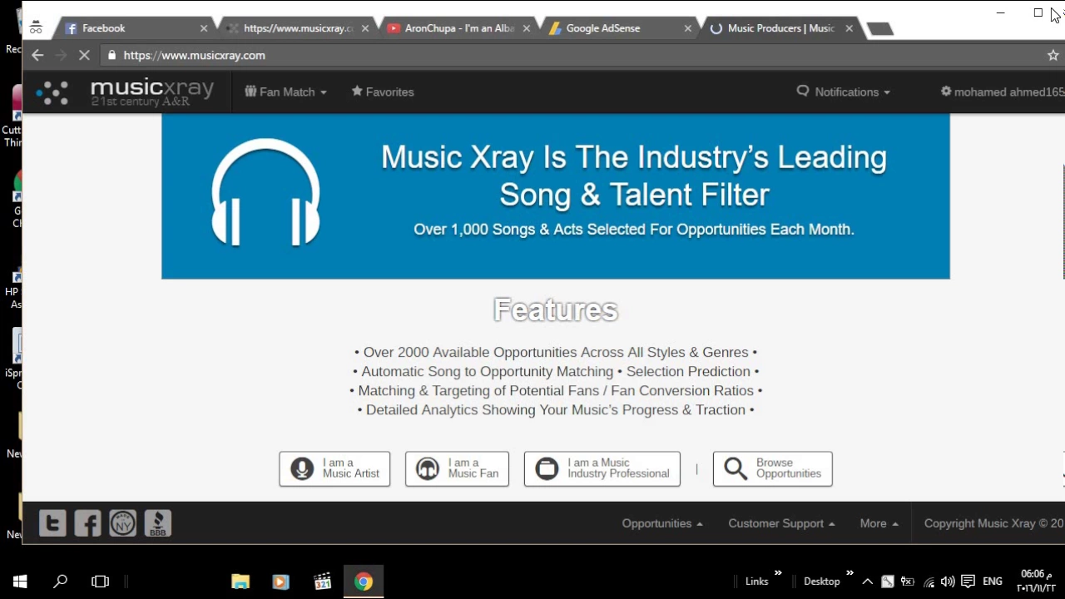Screen dimensions: 1065x599
Task: Open Music Xray's Facebook page from the footer
Action: 87,523
